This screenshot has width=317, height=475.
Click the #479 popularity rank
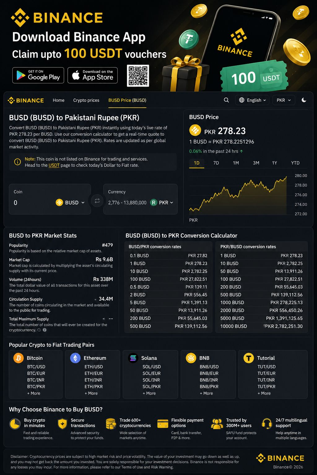pos(107,245)
